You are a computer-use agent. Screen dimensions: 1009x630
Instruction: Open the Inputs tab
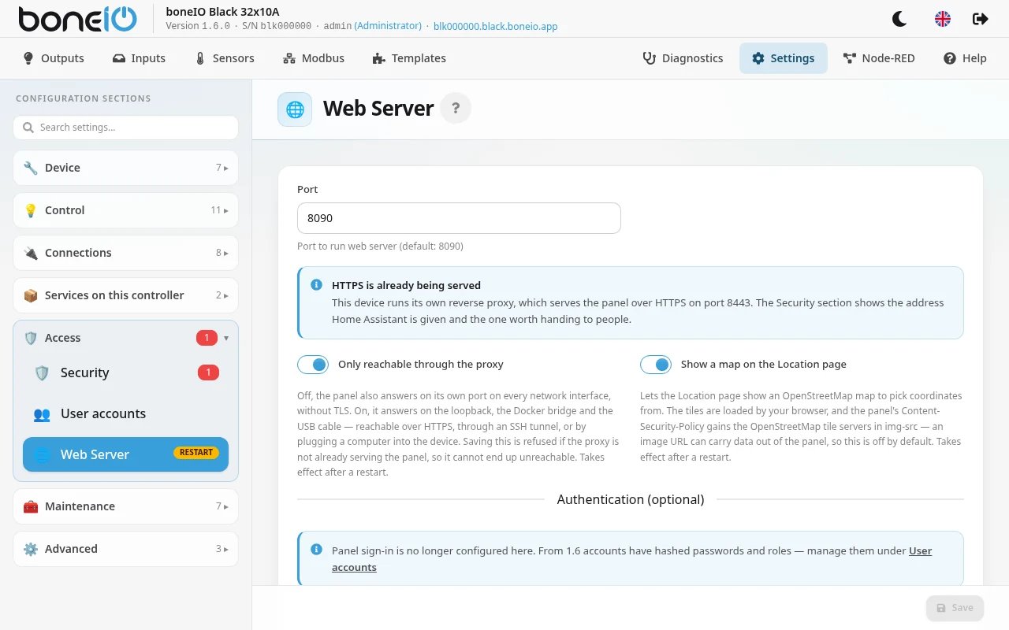139,58
